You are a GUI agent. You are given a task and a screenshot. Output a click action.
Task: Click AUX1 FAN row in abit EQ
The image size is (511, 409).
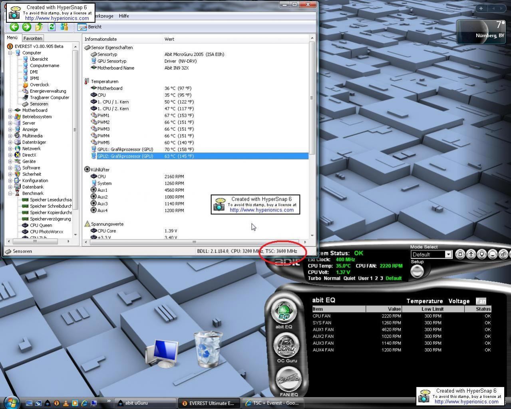402,329
